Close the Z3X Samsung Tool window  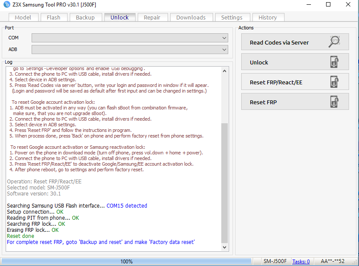(348, 4)
